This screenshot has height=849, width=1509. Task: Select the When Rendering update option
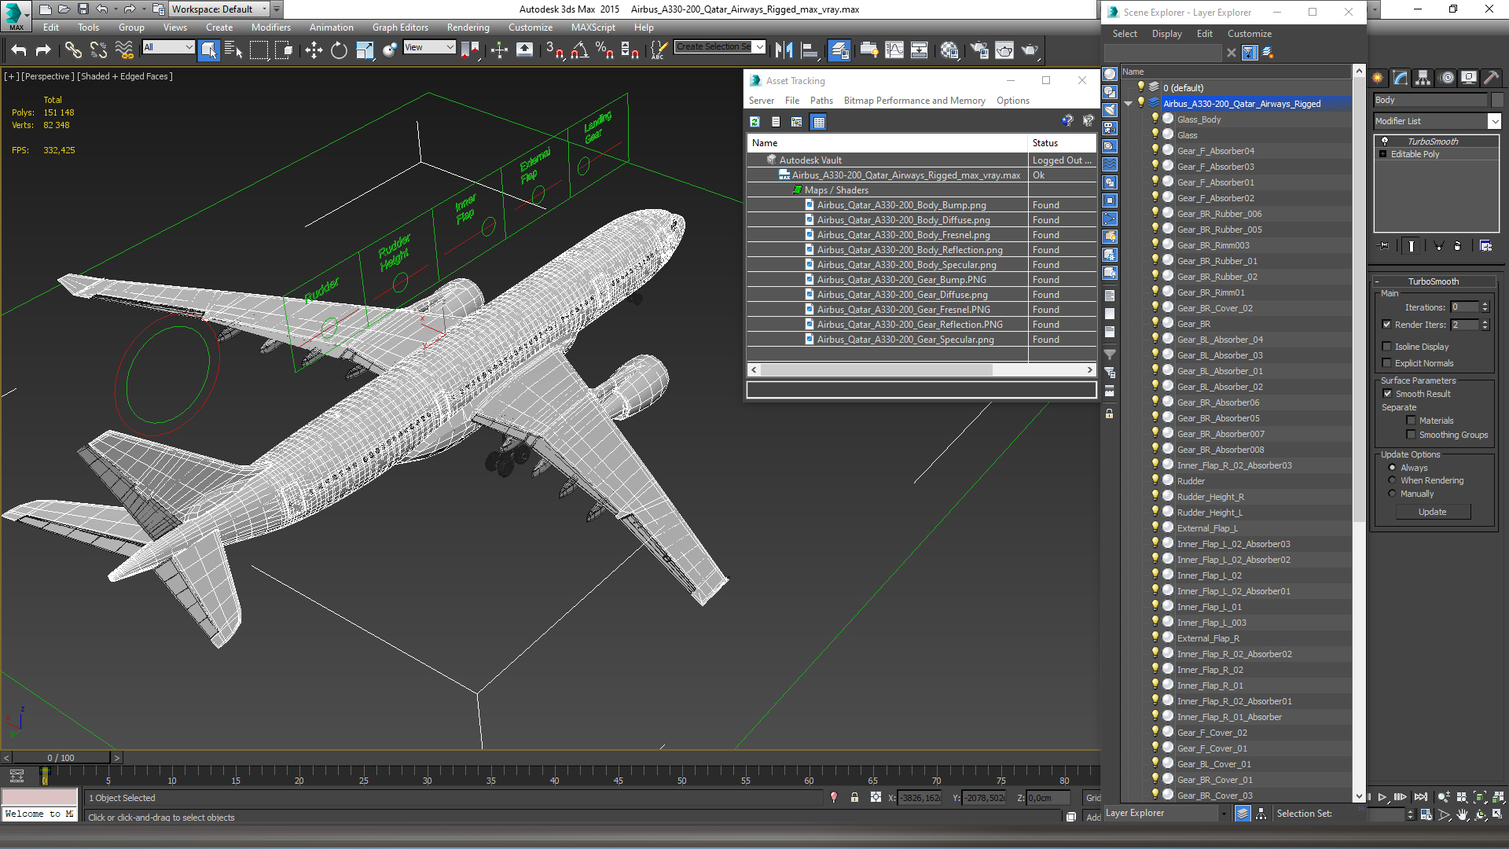coord(1393,480)
